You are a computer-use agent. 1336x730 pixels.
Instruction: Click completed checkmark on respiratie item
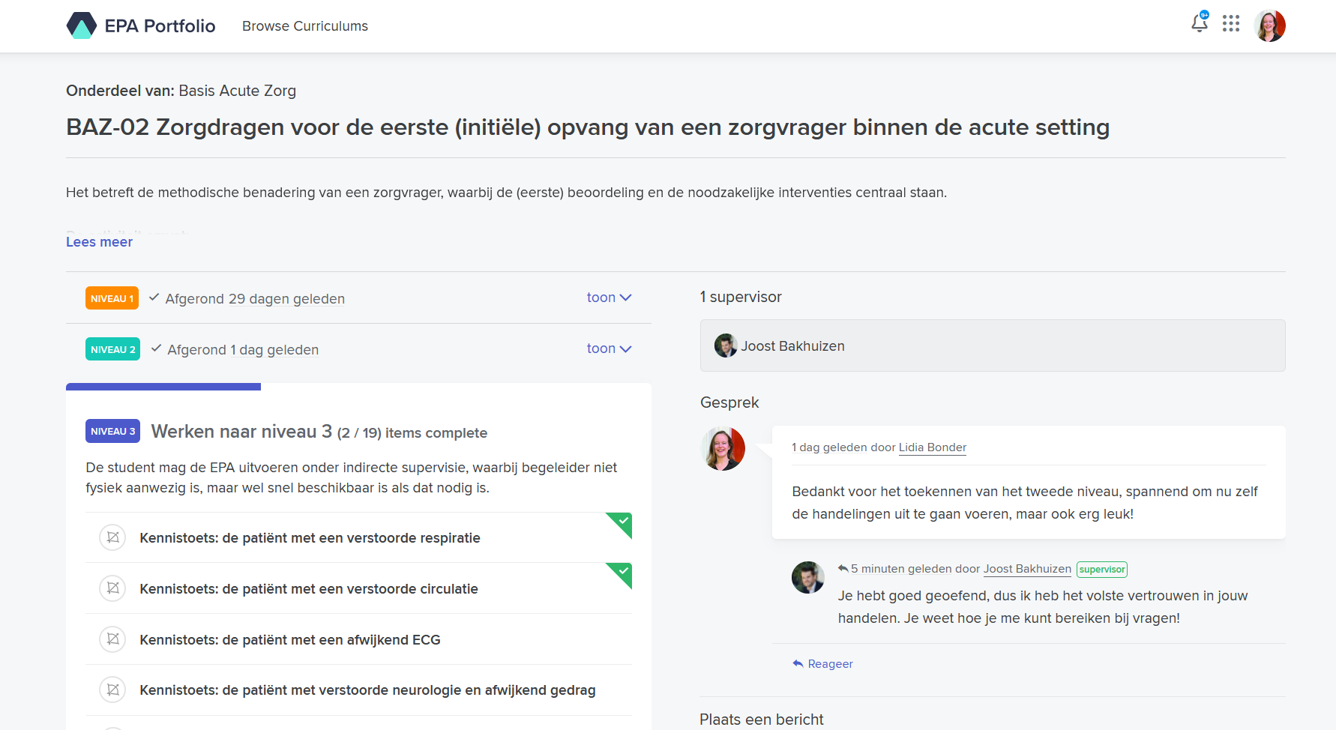(622, 522)
